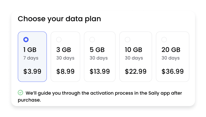Choose the $36.99 plan card

[173, 57]
